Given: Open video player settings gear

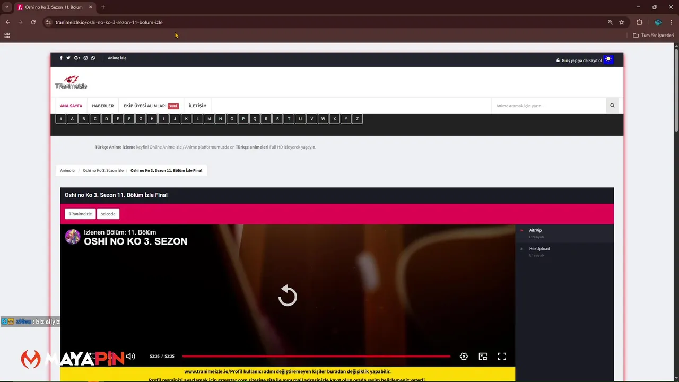Looking at the screenshot, I should [x=464, y=357].
